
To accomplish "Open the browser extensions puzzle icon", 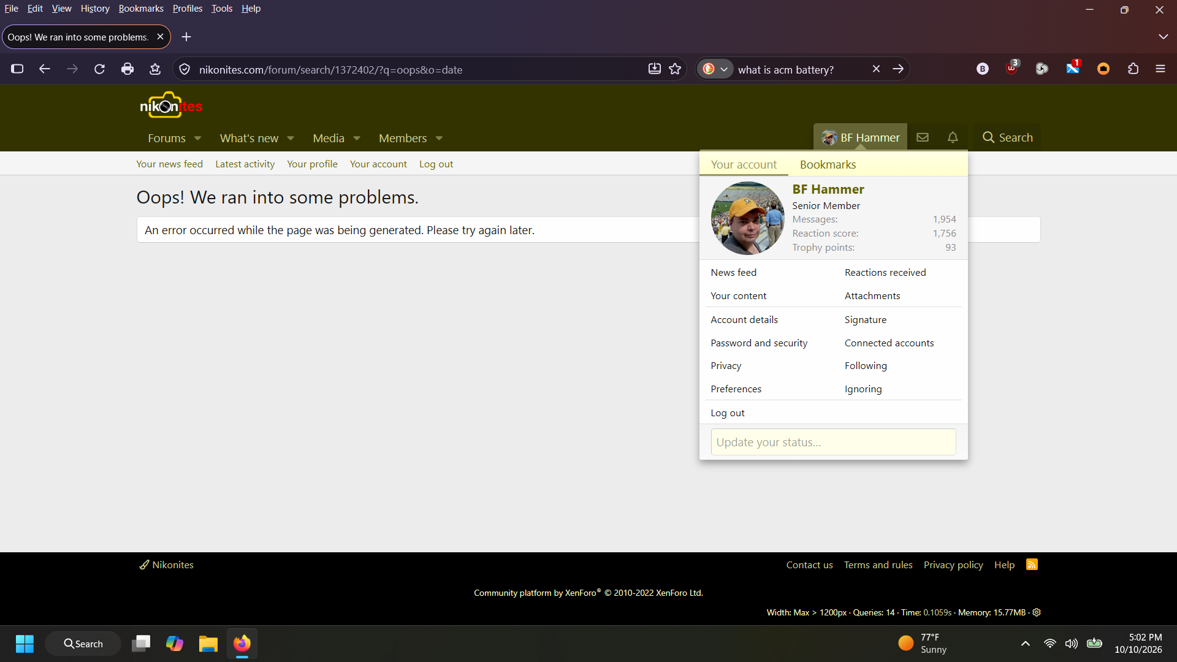I will pyautogui.click(x=1133, y=69).
